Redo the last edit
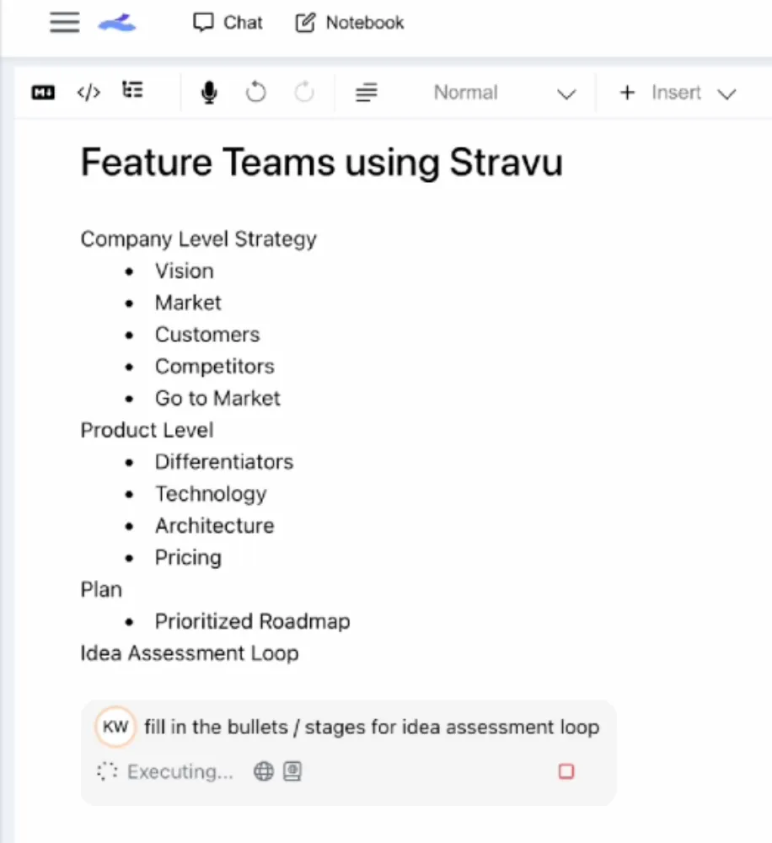The image size is (772, 843). tap(304, 92)
